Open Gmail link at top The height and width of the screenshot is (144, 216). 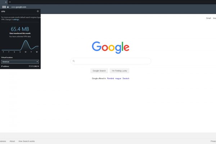208,18
